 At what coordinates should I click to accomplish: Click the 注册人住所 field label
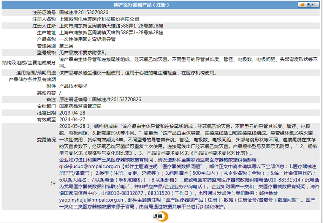coord(44,26)
